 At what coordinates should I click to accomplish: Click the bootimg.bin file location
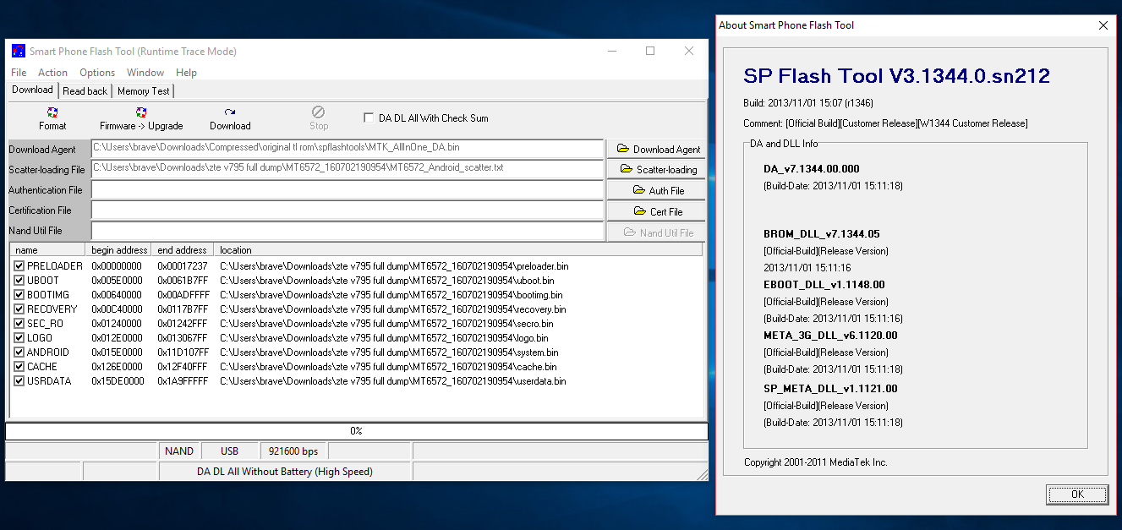tap(391, 294)
